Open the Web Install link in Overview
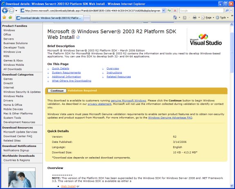Image resolution: width=235 pixels, height=189 pixels. pos(68,186)
